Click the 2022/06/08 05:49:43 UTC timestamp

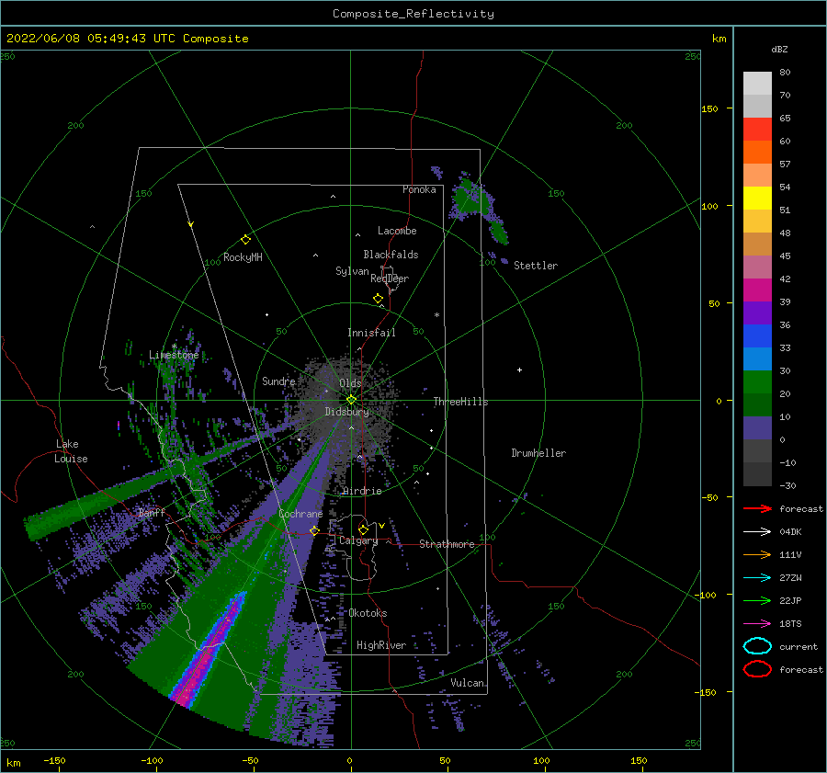(x=127, y=39)
